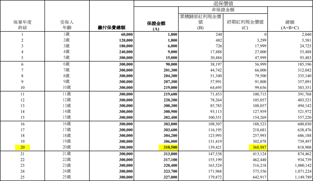Viewport: 313px width, 181px height.
Task: Select the 642,917 terminal bonus cell
Action: (x=258, y=177)
